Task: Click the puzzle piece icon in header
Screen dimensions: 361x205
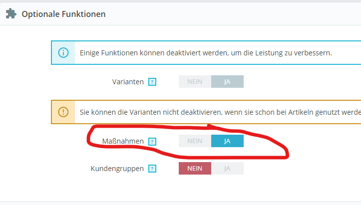Action: point(10,14)
